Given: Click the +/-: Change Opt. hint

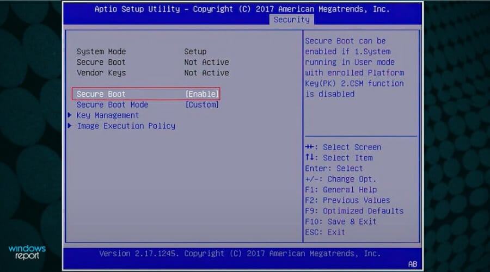Looking at the screenshot, I should (341, 179).
